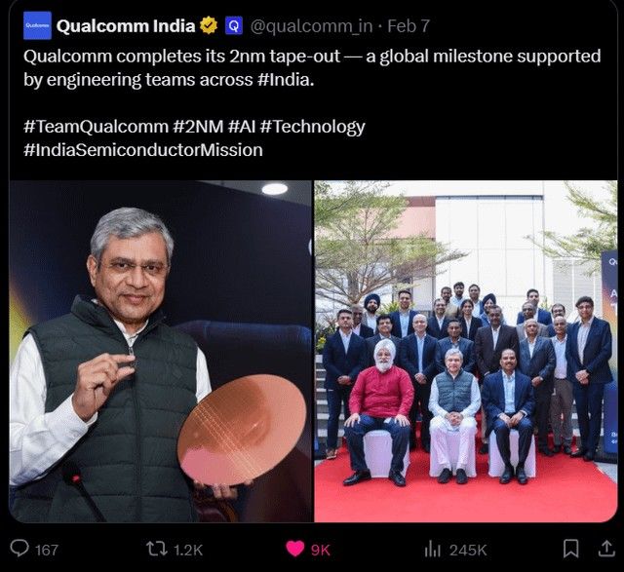View analytics via the bar chart icon

coord(432,550)
